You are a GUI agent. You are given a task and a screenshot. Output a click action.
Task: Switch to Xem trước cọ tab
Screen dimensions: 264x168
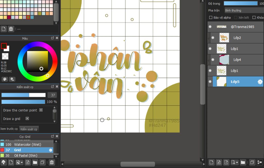(x=9, y=129)
